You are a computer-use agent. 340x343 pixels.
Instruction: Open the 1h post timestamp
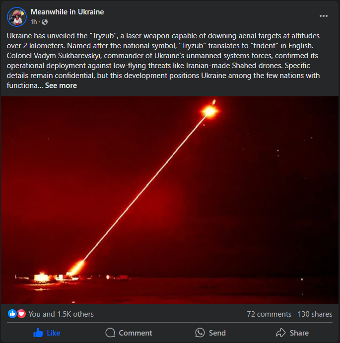point(34,22)
